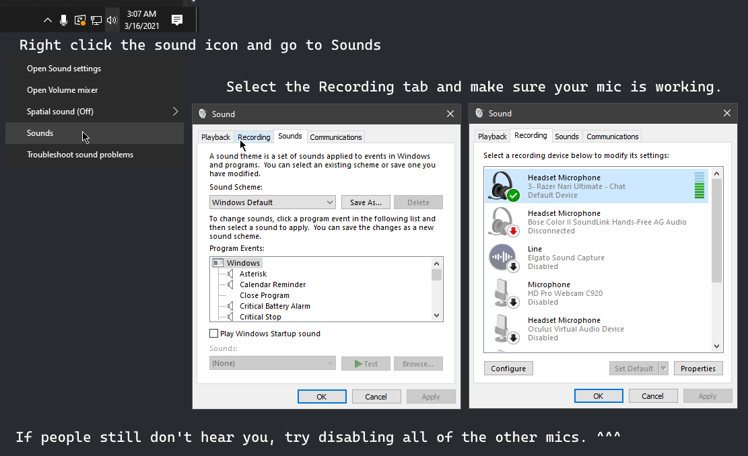Select the Elgato Sound Capture line icon

(x=502, y=258)
